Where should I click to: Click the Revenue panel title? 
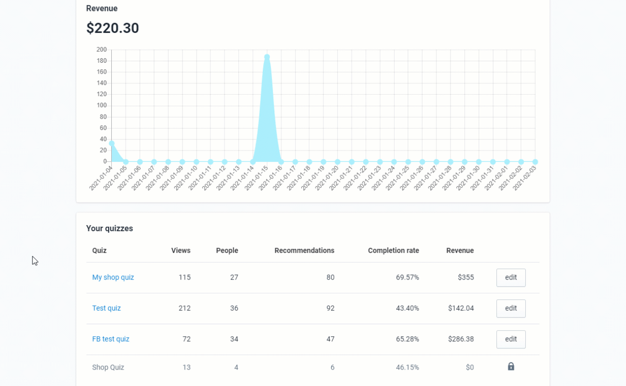point(101,8)
